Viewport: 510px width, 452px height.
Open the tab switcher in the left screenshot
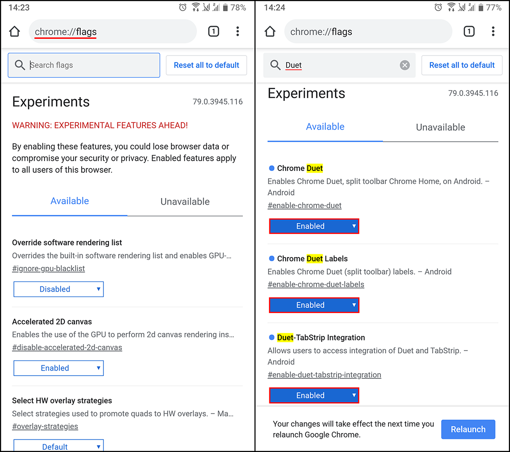(x=213, y=31)
